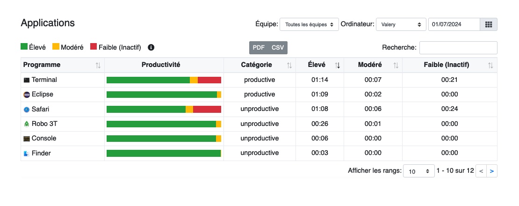Go to the previous page
The height and width of the screenshot is (206, 519).
[x=481, y=171]
